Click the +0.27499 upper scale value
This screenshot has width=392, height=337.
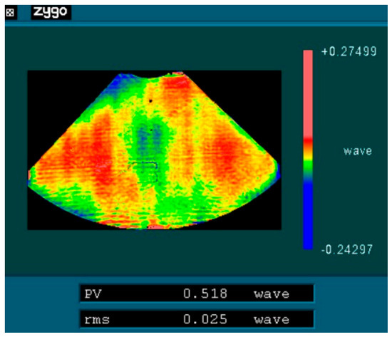349,51
